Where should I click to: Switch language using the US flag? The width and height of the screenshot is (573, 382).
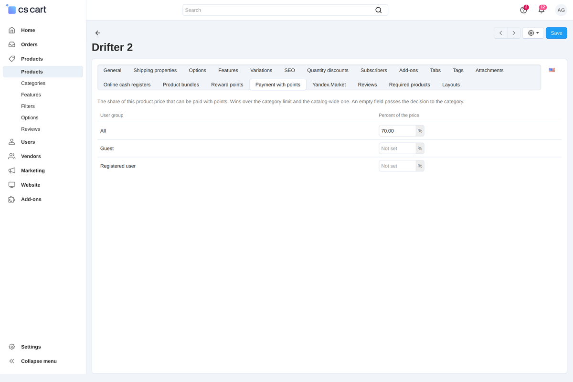552,70
